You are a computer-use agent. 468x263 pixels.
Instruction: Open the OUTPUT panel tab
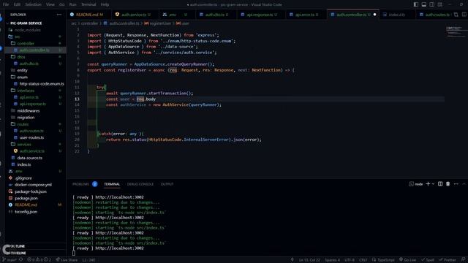tap(167, 184)
